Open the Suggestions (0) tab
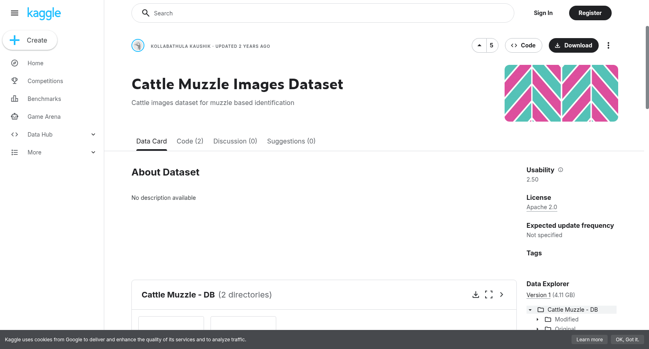 (291, 141)
